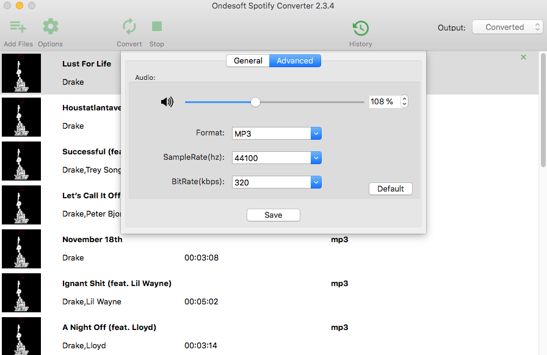Screen dimensions: 547x355
Task: Open the Output Converted dropdown
Action: click(x=507, y=27)
